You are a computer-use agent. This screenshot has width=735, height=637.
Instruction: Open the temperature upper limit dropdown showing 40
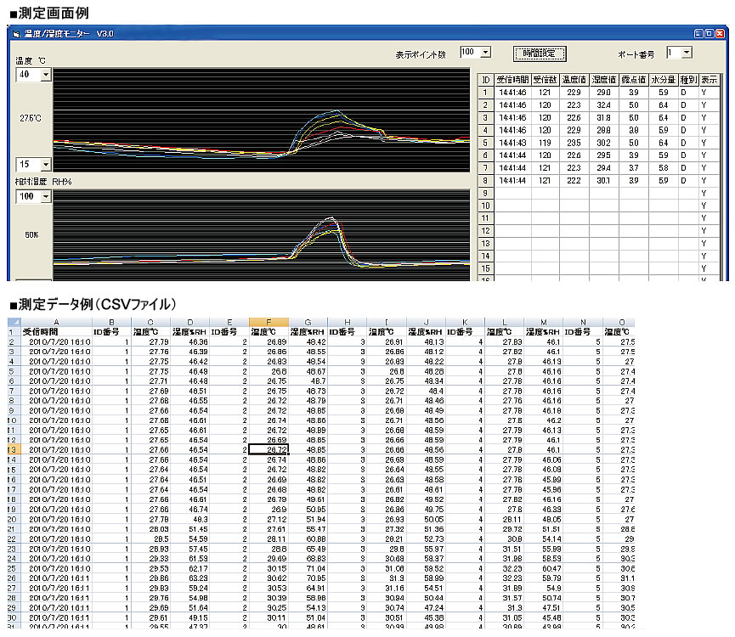click(45, 75)
